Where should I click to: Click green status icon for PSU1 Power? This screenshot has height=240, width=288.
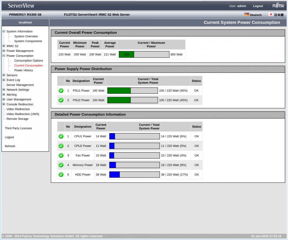(61, 91)
